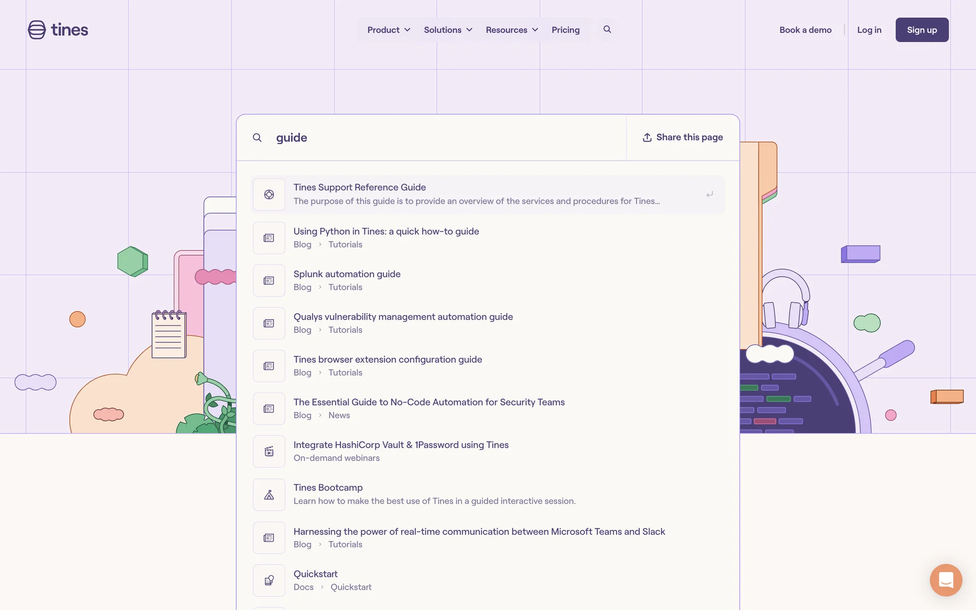
Task: Open 'Using Python in Tines' result
Action: (386, 231)
